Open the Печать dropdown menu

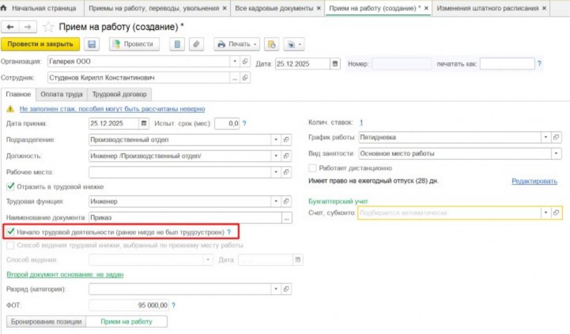(236, 44)
